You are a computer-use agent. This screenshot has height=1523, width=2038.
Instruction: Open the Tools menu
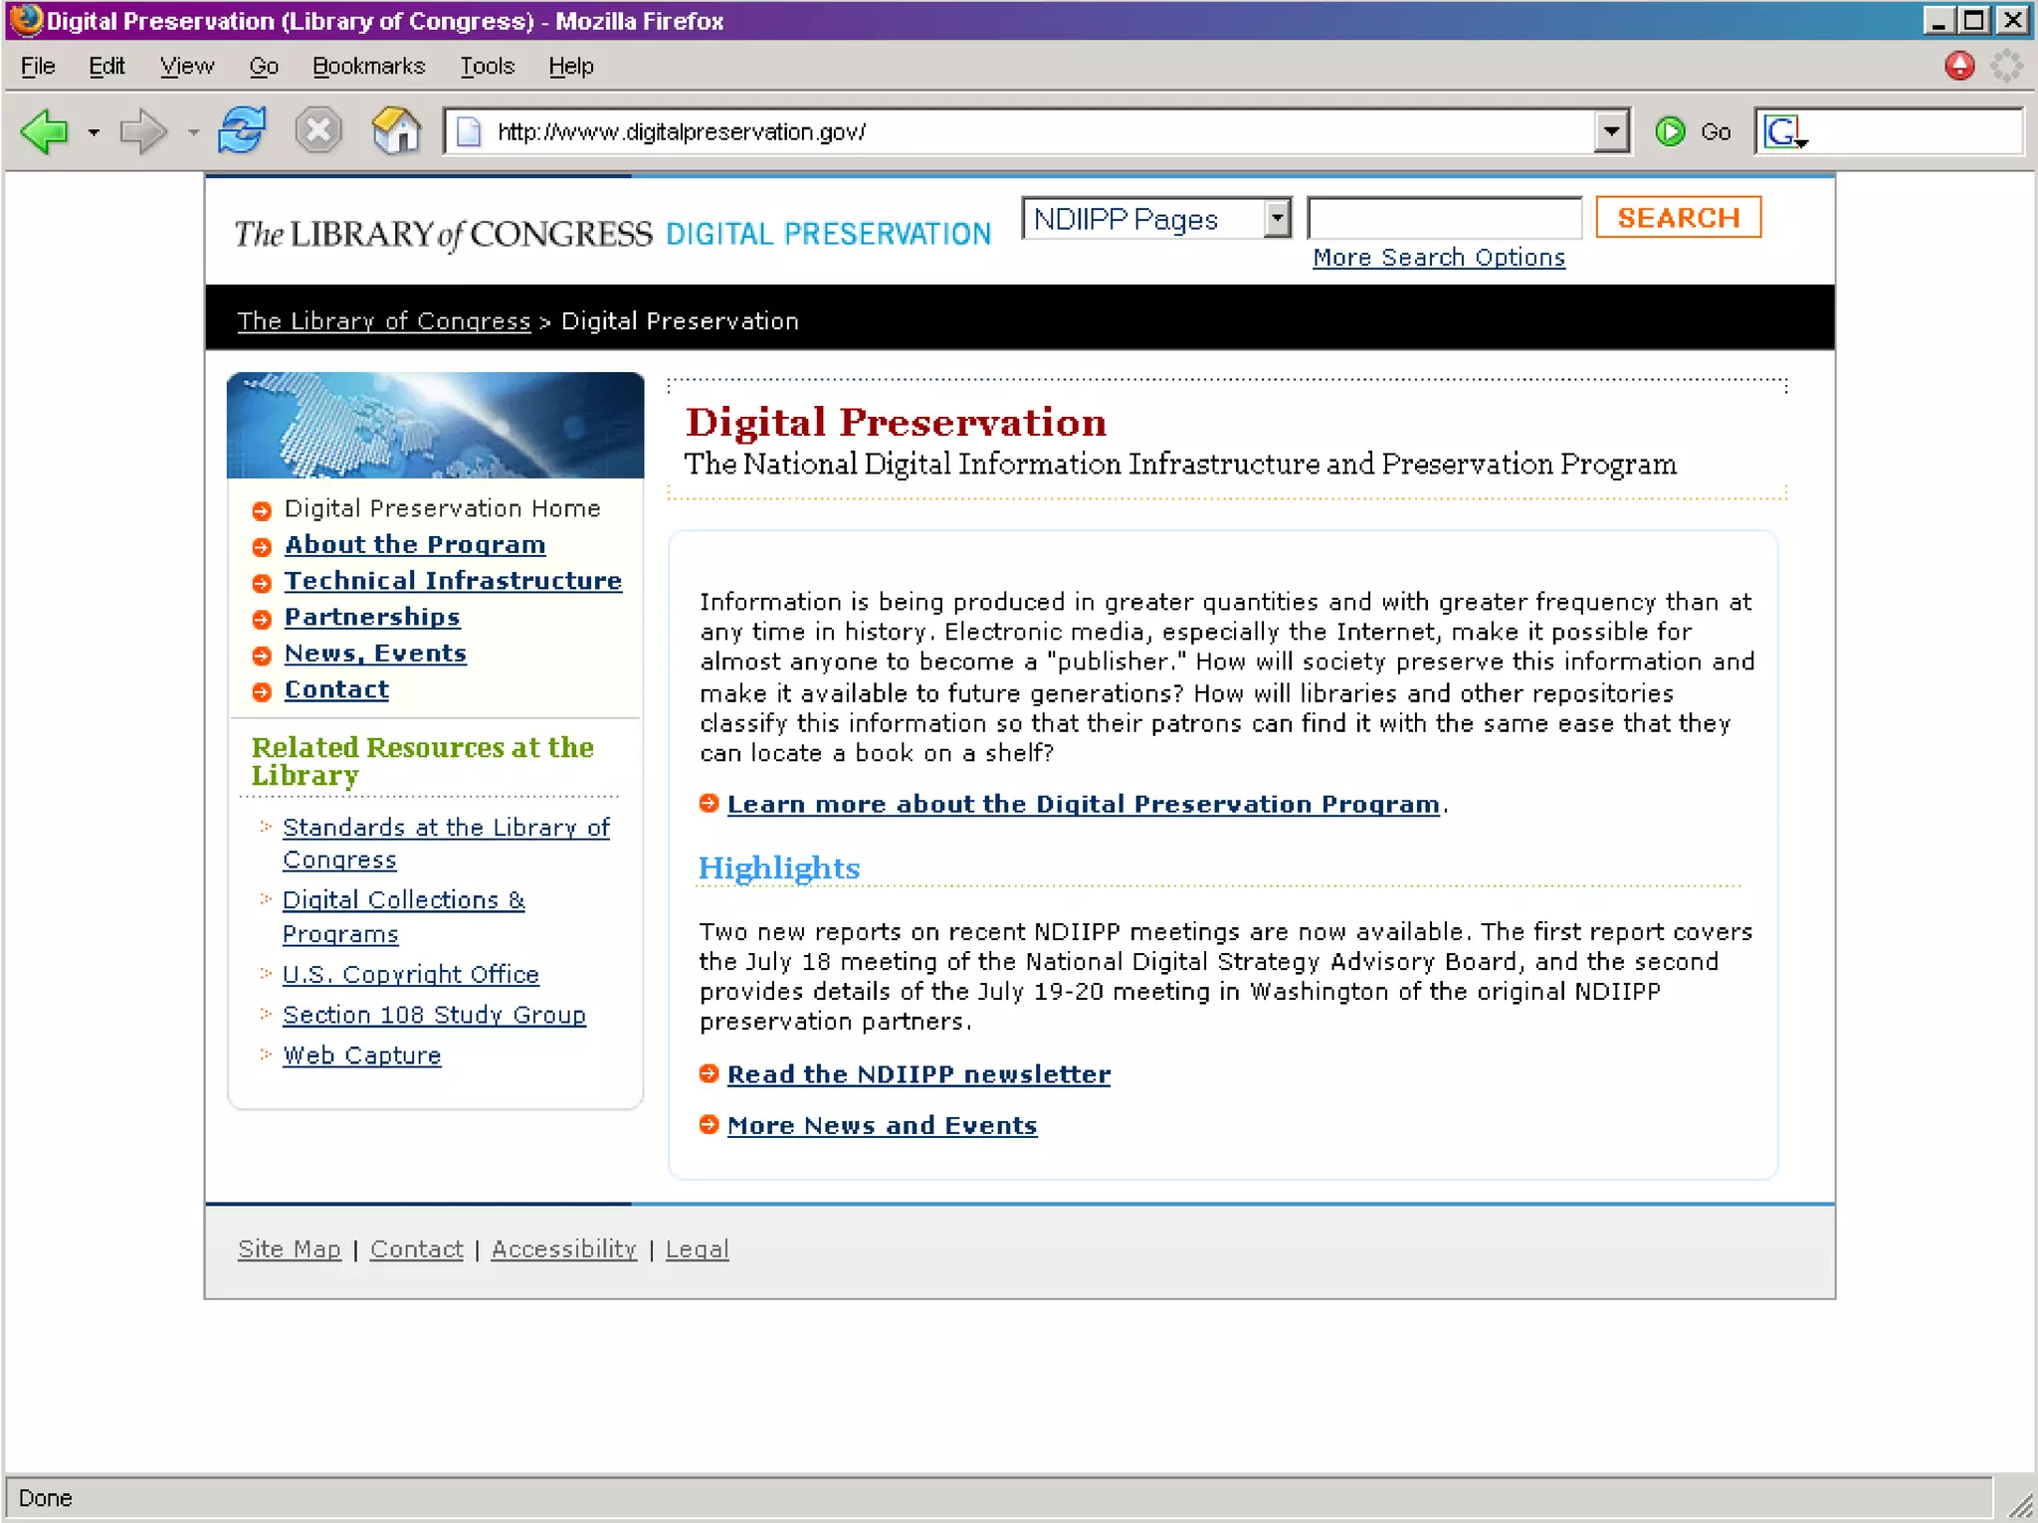click(488, 66)
